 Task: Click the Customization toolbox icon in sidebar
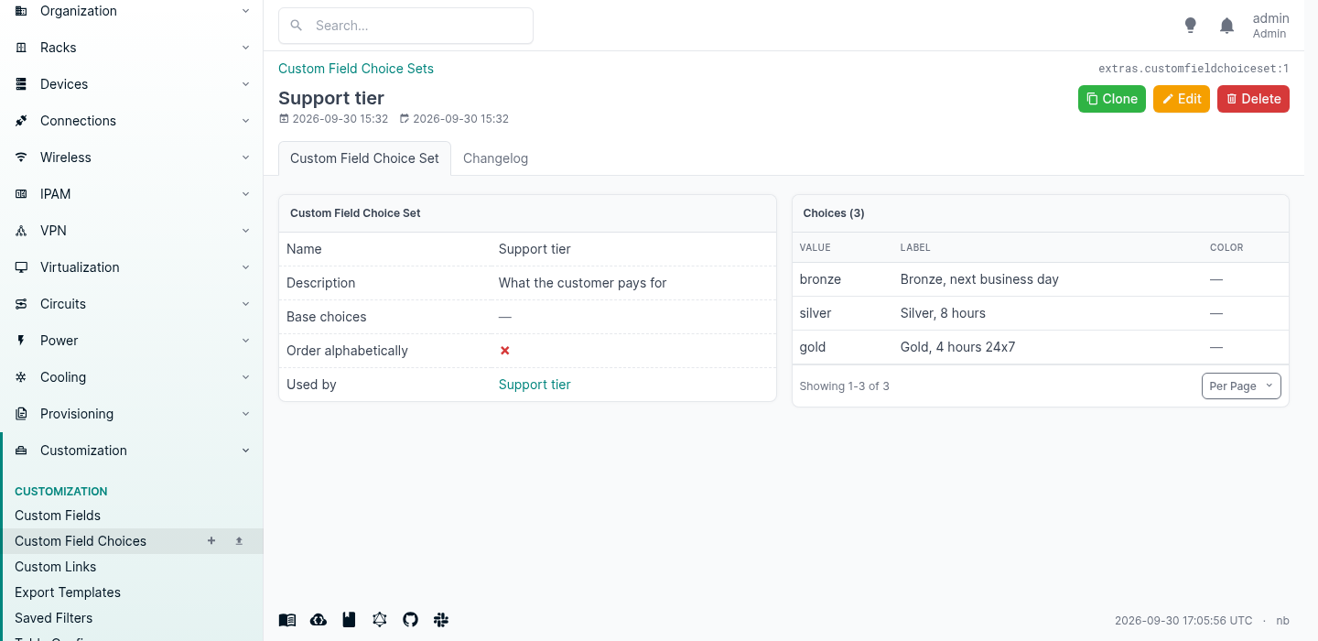[x=21, y=451]
